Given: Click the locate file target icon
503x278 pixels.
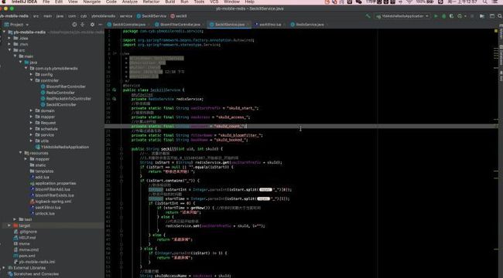Looking at the screenshot, I should [74, 25].
